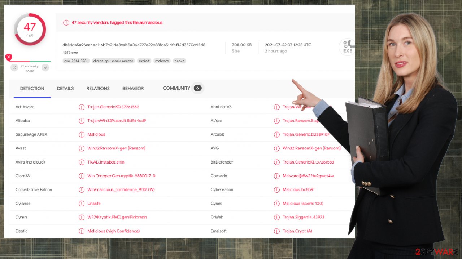Screen dimensions: 462x259
Task: Click the alert icon in the Elastic row
Action: (x=82, y=231)
